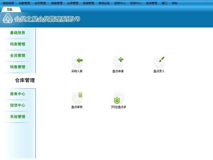This screenshot has height=160, width=213.
Task: Go to 档案管理 in the sidebar
Action: pos(18,44)
